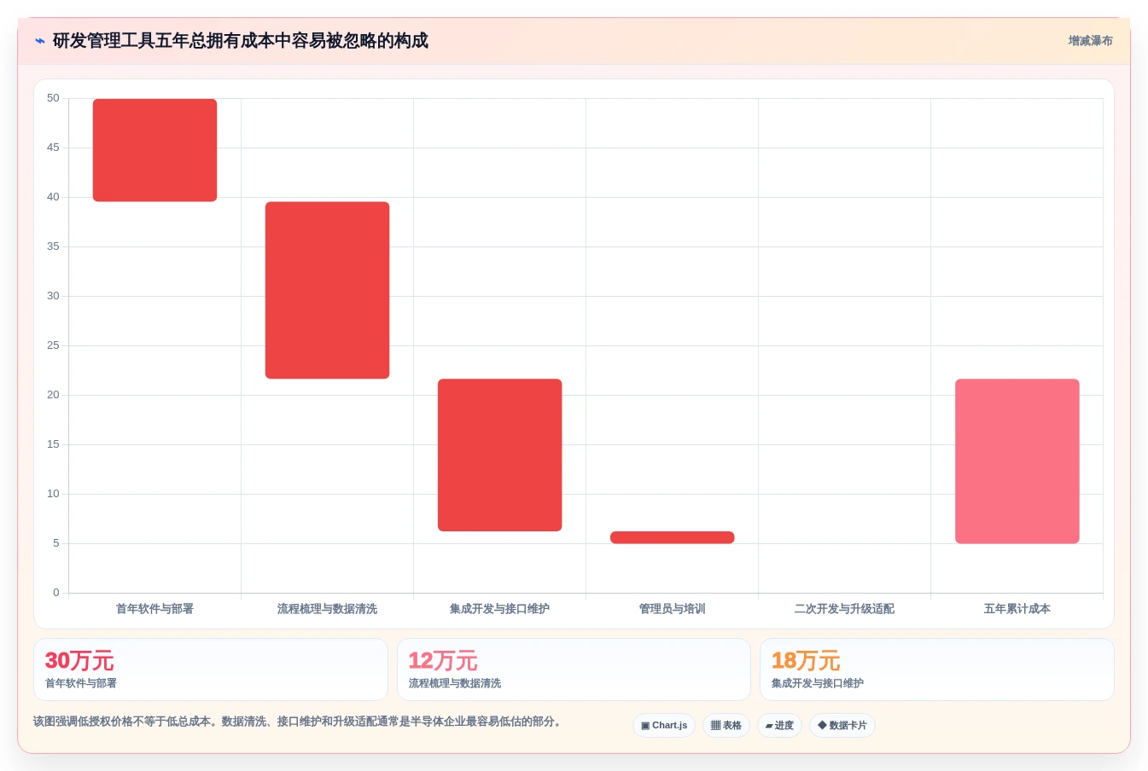
Task: Click x-axis label 首年软件与部署
Action: coord(154,609)
